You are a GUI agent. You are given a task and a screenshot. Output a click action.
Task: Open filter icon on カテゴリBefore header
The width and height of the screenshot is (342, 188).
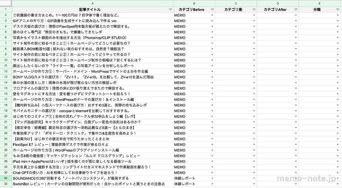click(x=212, y=10)
